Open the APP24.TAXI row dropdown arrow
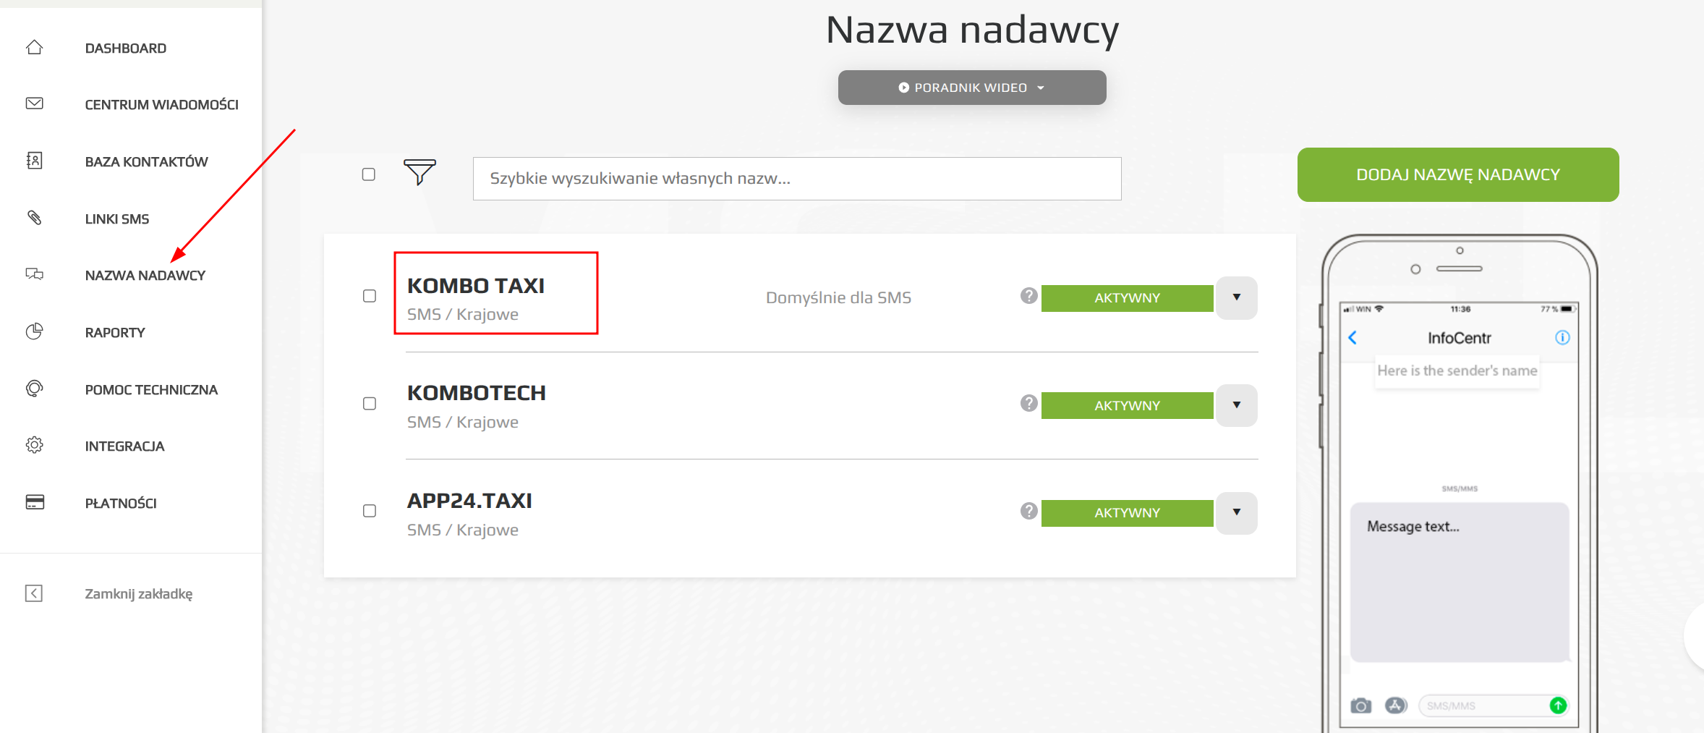The height and width of the screenshot is (733, 1704). coord(1237,512)
